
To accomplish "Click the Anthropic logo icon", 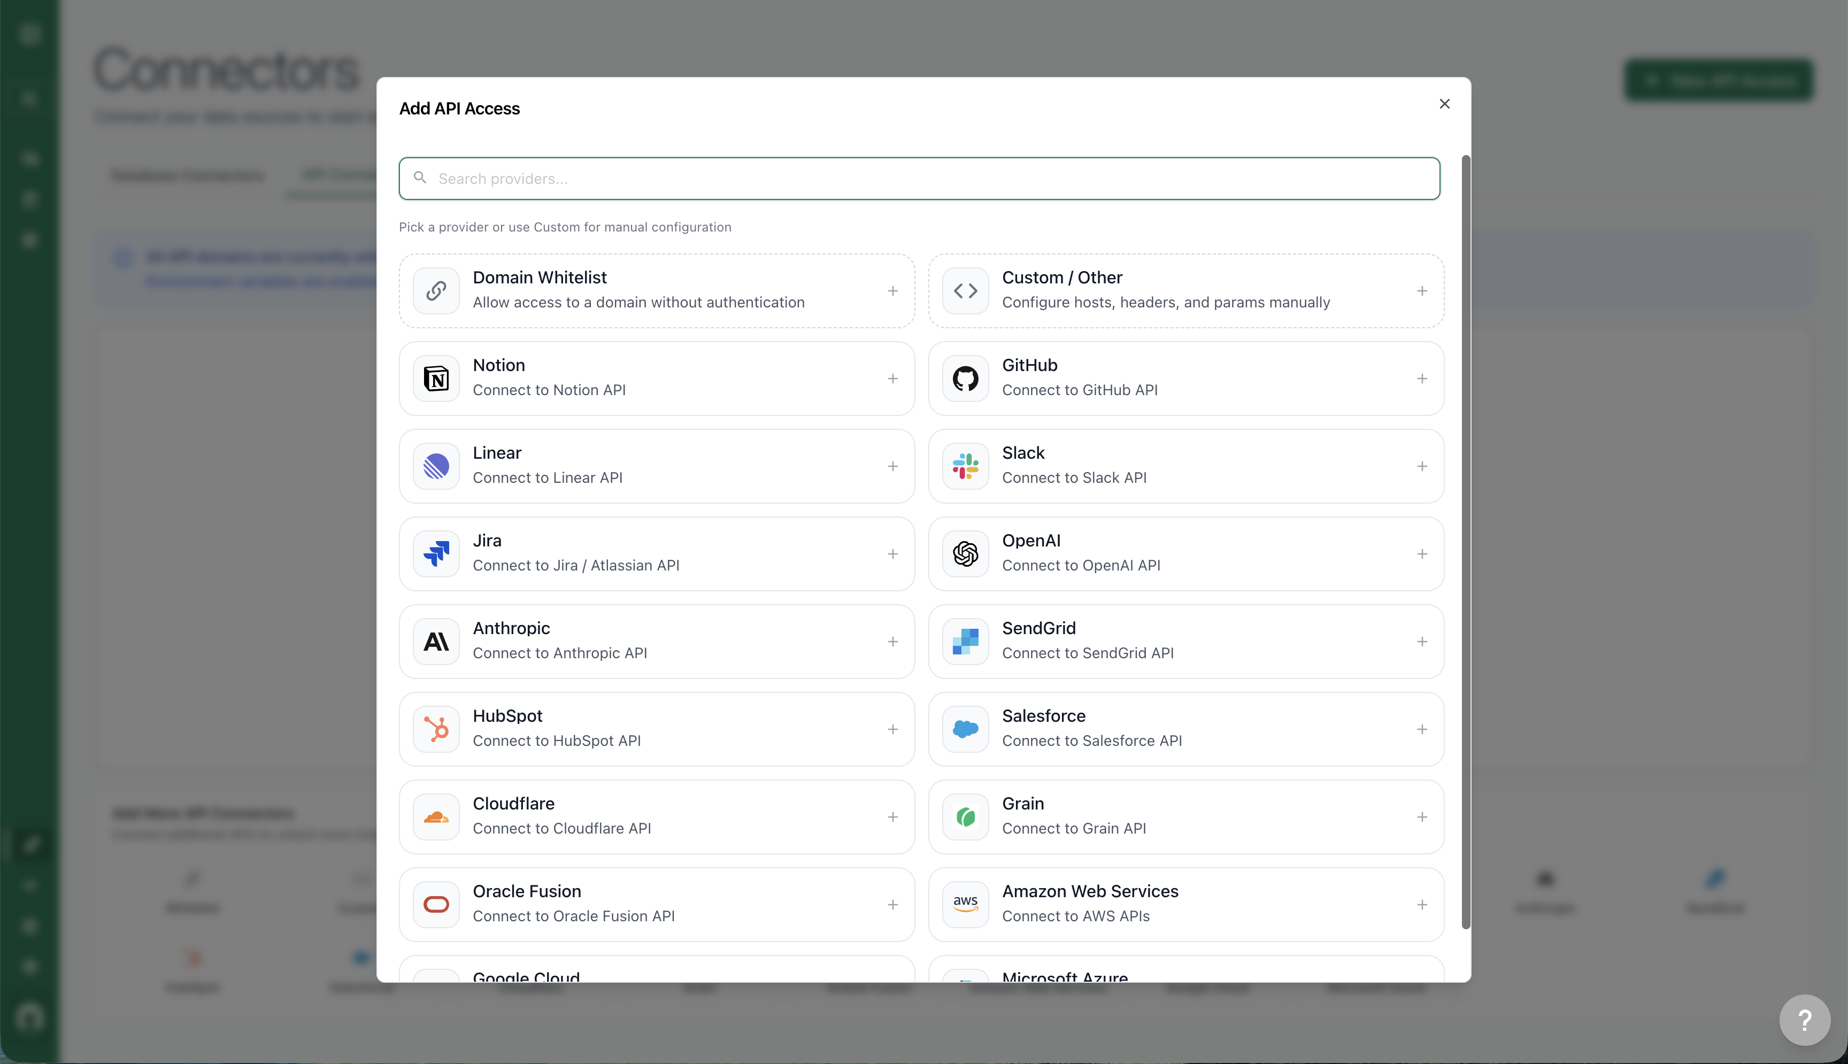I will [x=436, y=642].
